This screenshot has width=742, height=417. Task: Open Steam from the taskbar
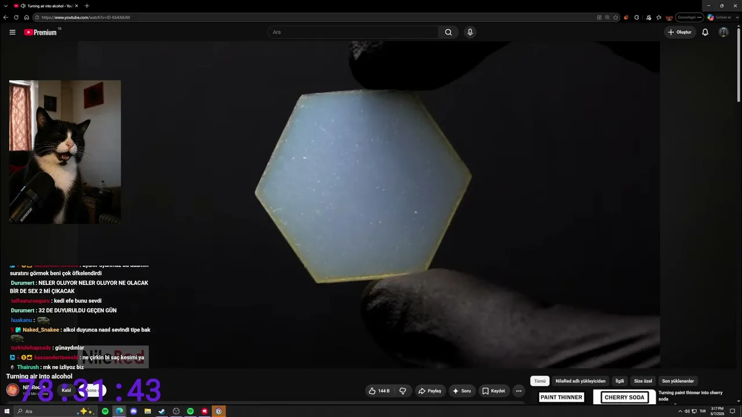[x=162, y=411]
